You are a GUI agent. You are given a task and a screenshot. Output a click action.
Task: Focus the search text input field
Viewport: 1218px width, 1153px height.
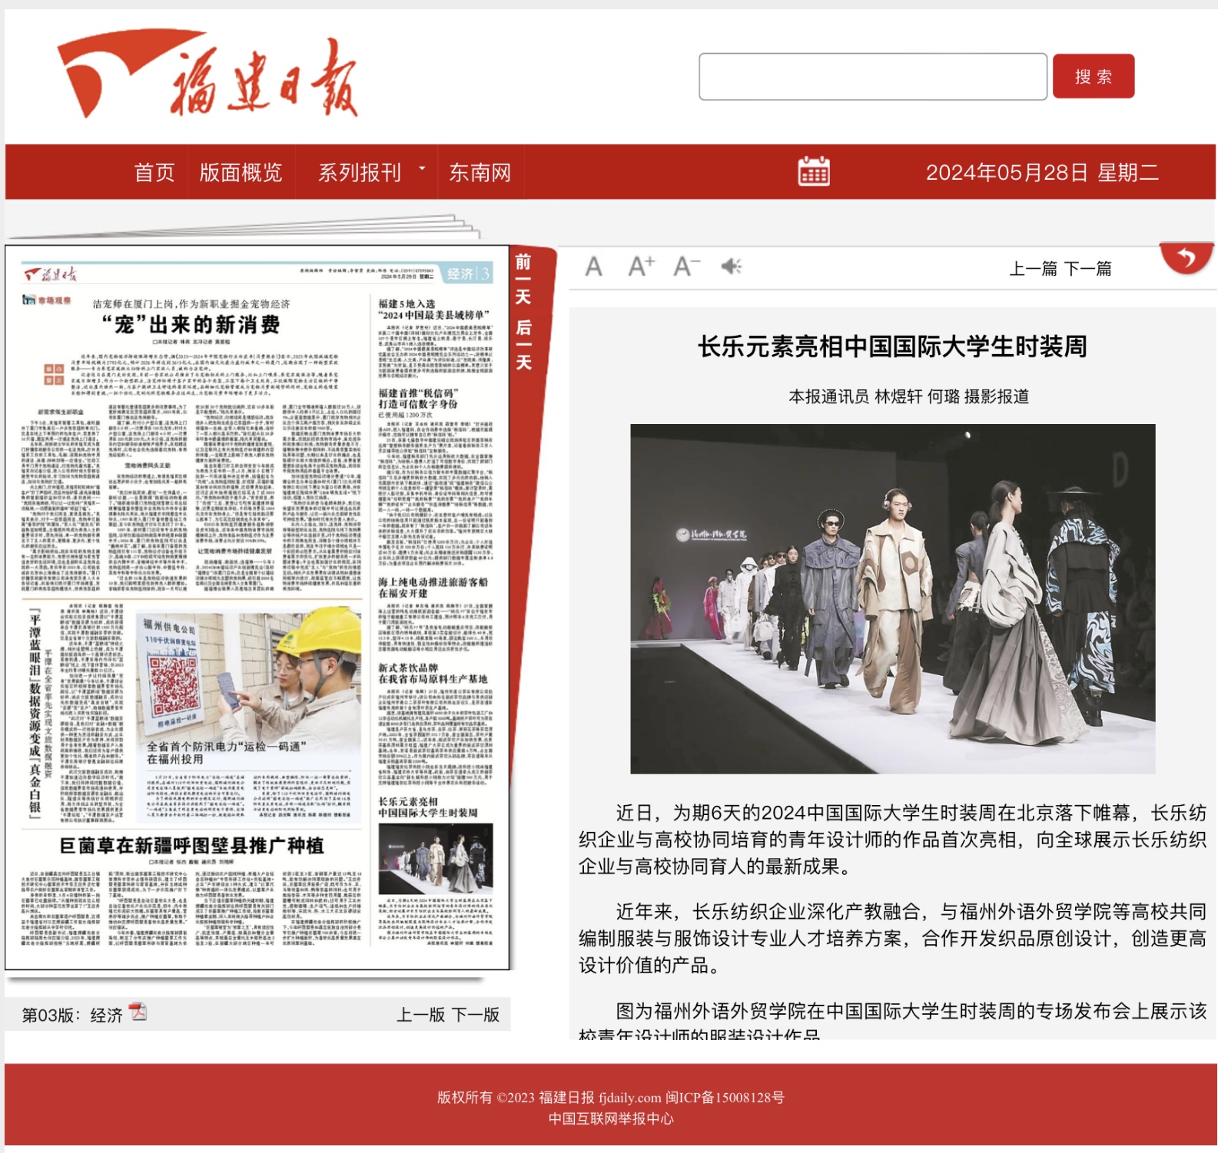872,77
